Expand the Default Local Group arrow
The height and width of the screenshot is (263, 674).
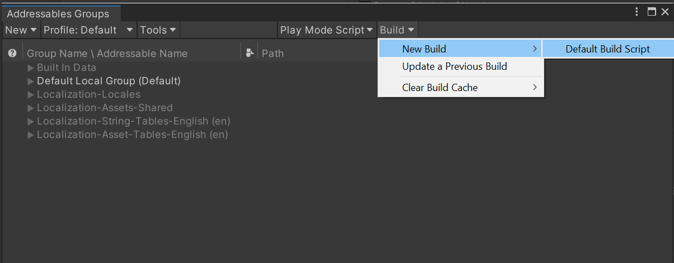(x=31, y=81)
